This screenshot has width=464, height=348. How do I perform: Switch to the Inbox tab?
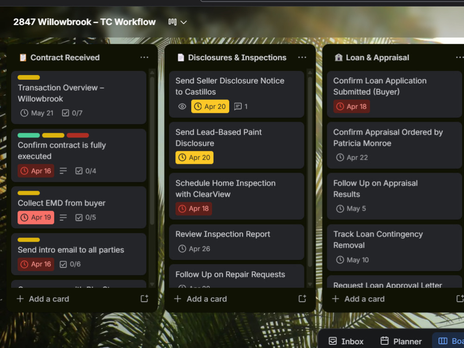[x=346, y=341]
